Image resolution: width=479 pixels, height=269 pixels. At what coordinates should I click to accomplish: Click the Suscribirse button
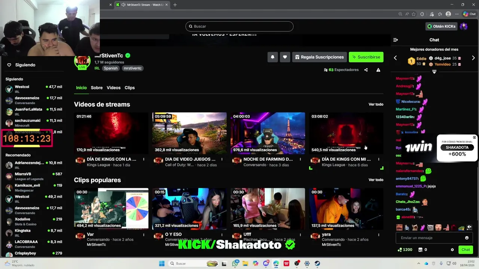click(366, 57)
